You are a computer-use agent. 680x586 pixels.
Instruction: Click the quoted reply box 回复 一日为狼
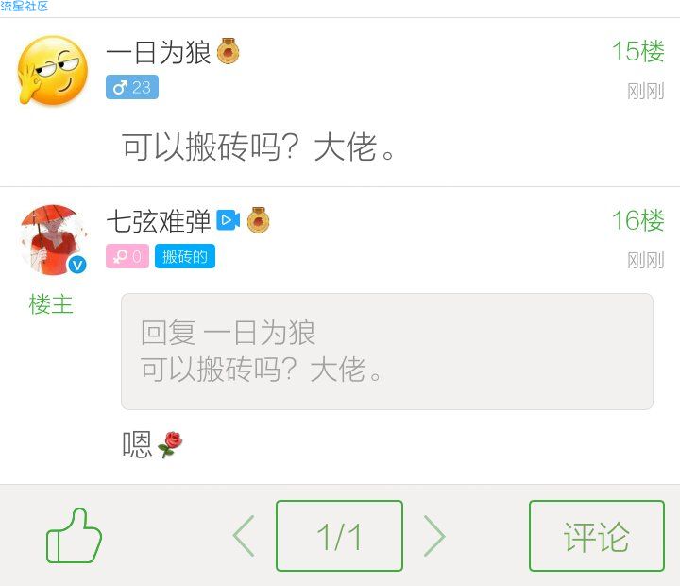[x=387, y=352]
